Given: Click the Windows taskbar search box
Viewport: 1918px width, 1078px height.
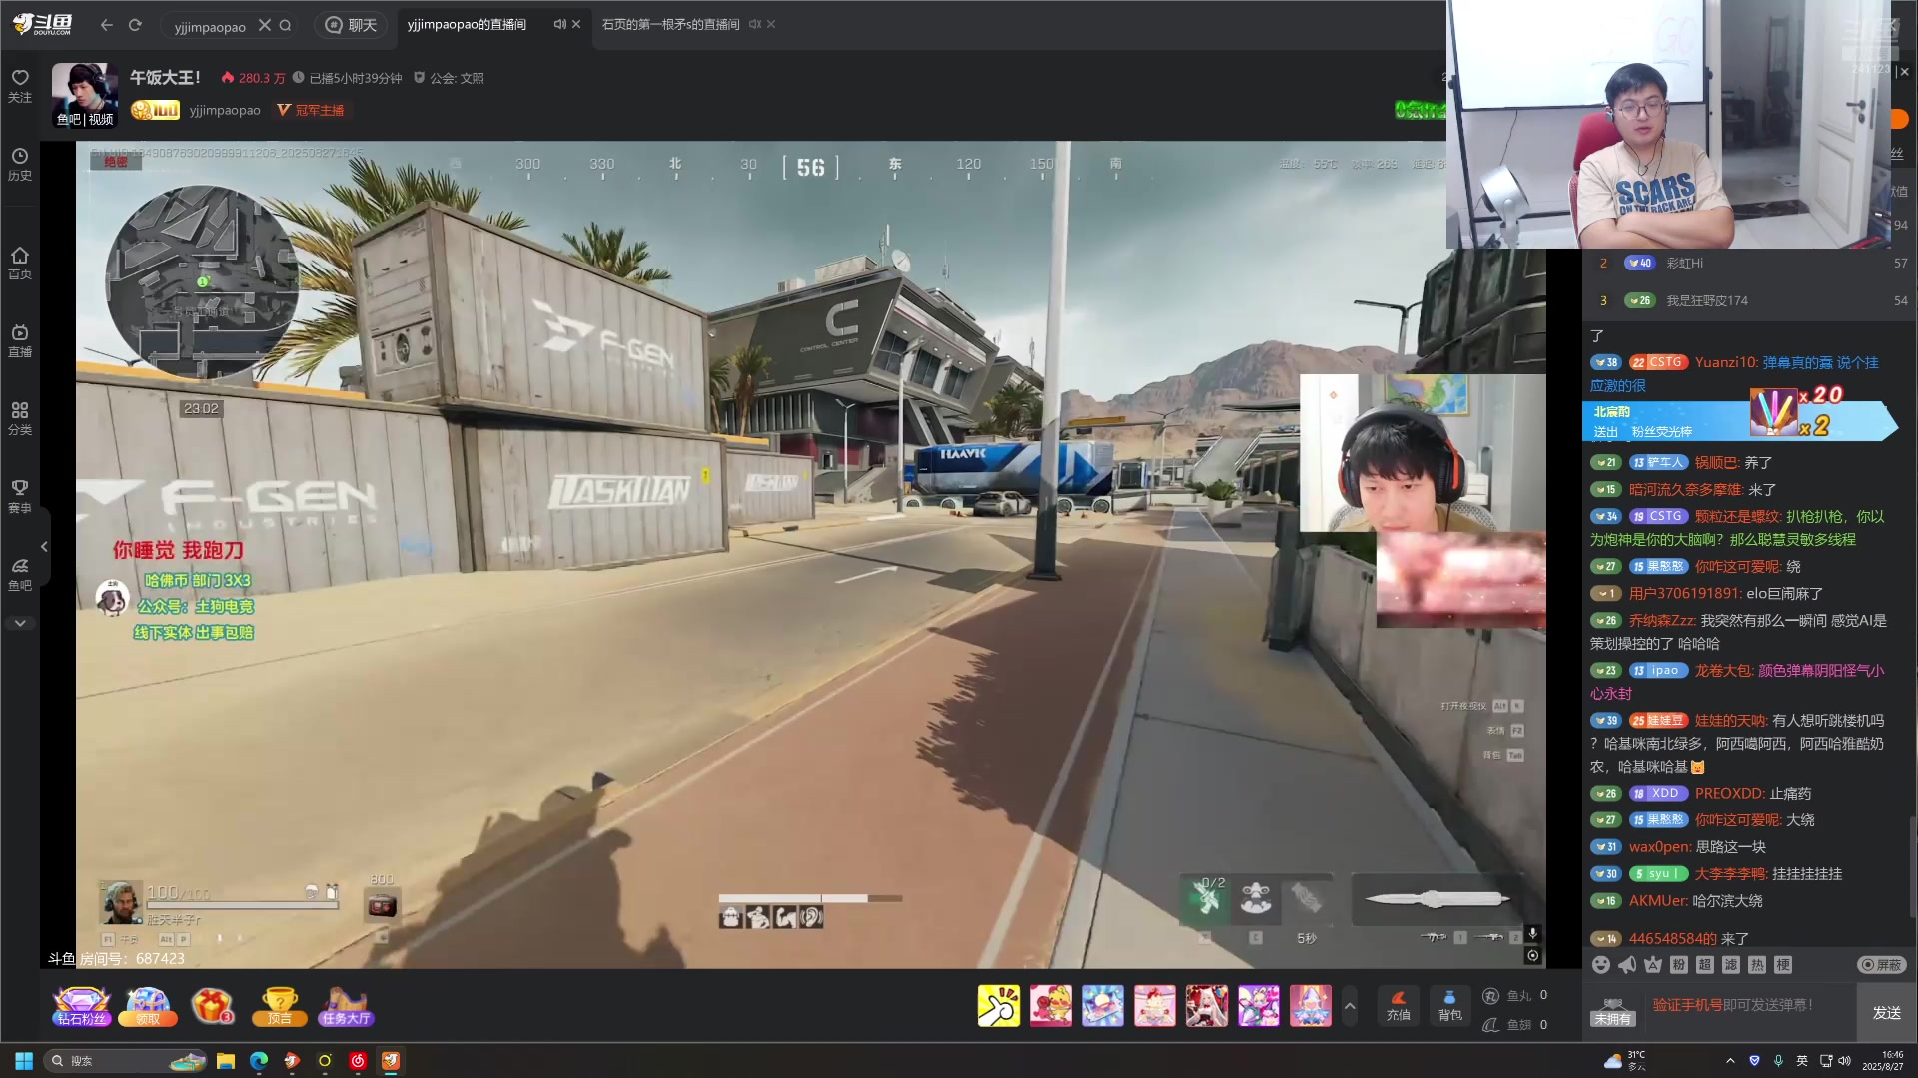Looking at the screenshot, I should point(126,1060).
